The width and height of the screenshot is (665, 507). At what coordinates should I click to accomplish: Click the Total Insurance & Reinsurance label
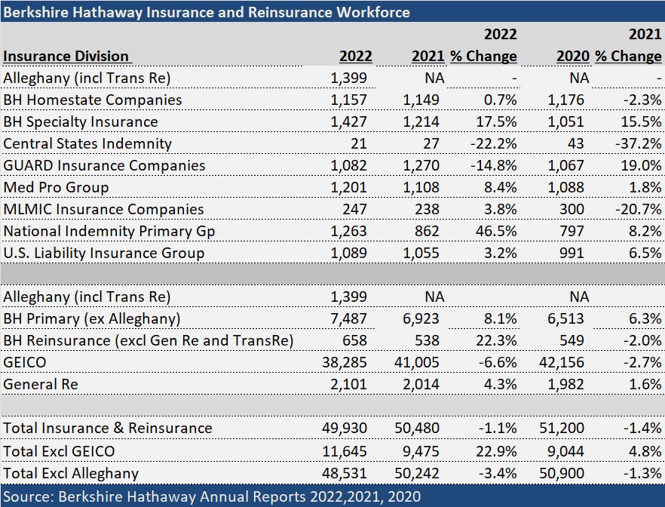tap(108, 428)
